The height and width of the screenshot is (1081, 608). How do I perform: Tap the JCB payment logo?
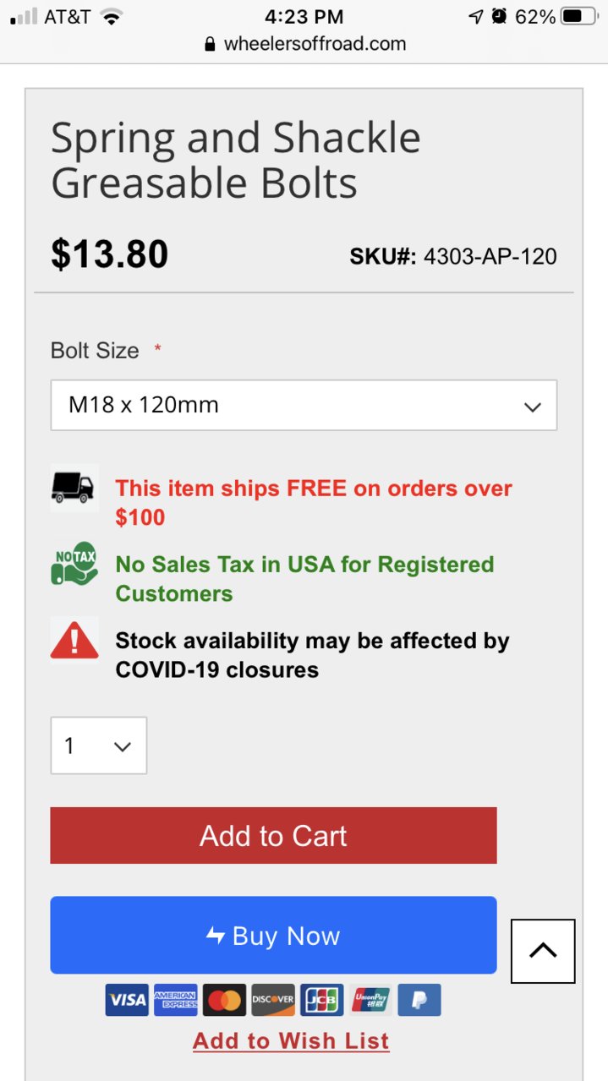[x=322, y=1000]
